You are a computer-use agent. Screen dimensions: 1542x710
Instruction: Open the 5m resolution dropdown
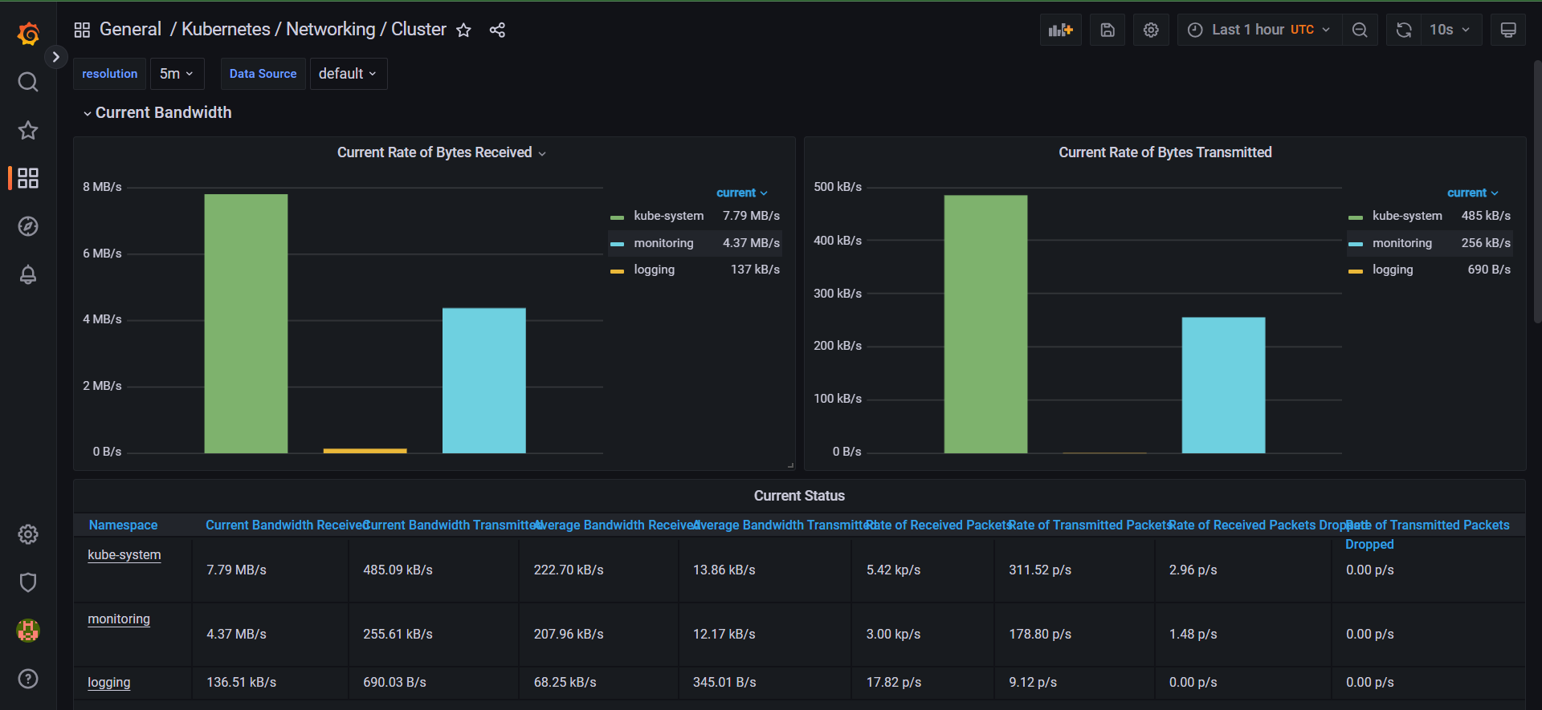pyautogui.click(x=177, y=74)
